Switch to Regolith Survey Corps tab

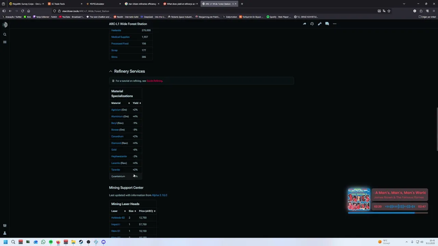[27, 4]
